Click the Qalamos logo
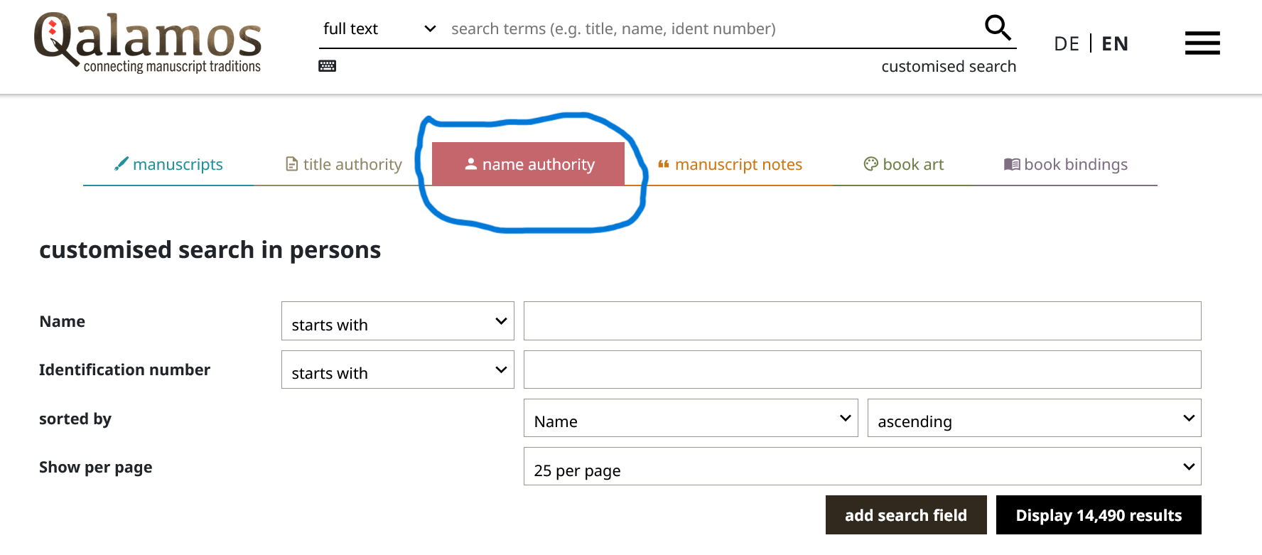The width and height of the screenshot is (1262, 555). [x=148, y=43]
